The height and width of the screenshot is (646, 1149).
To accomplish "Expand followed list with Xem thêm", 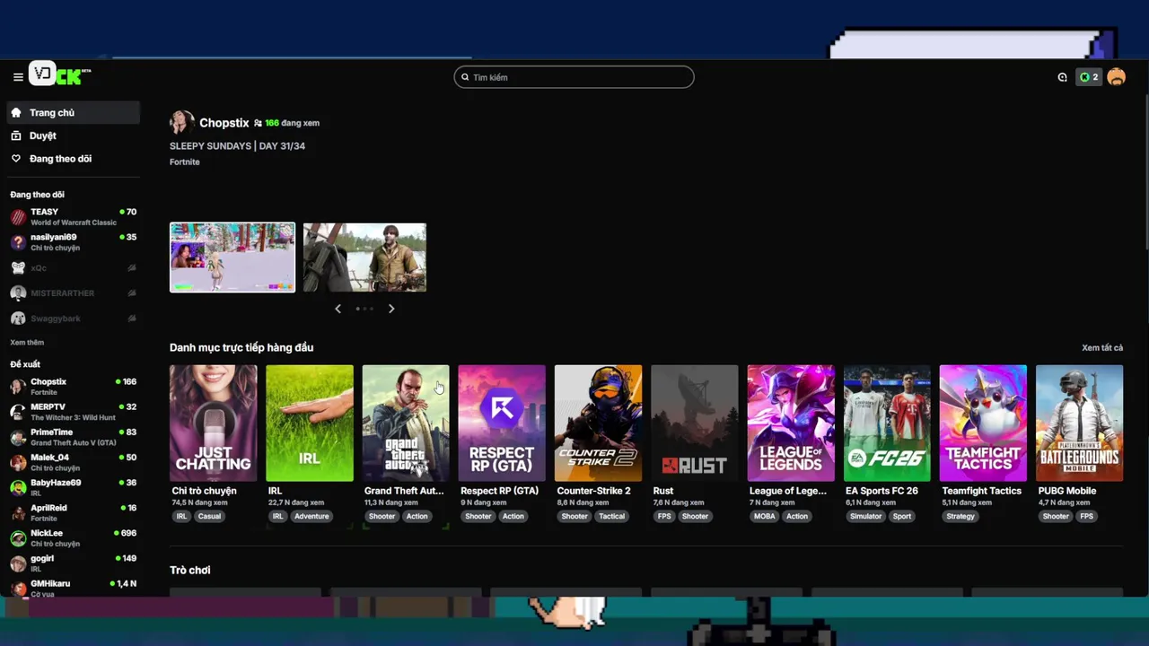I will (x=27, y=343).
